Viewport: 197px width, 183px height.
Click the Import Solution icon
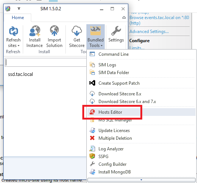point(54,31)
